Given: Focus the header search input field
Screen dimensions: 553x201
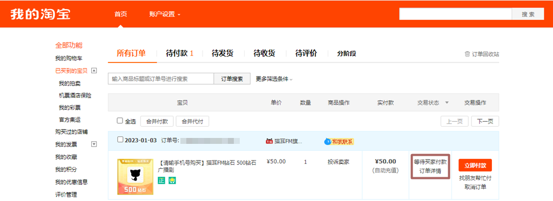Looking at the screenshot, I should [x=455, y=15].
